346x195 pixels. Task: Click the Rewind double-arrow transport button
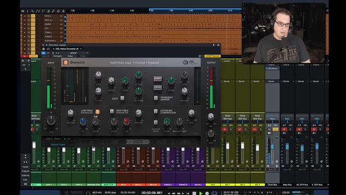click(x=174, y=193)
